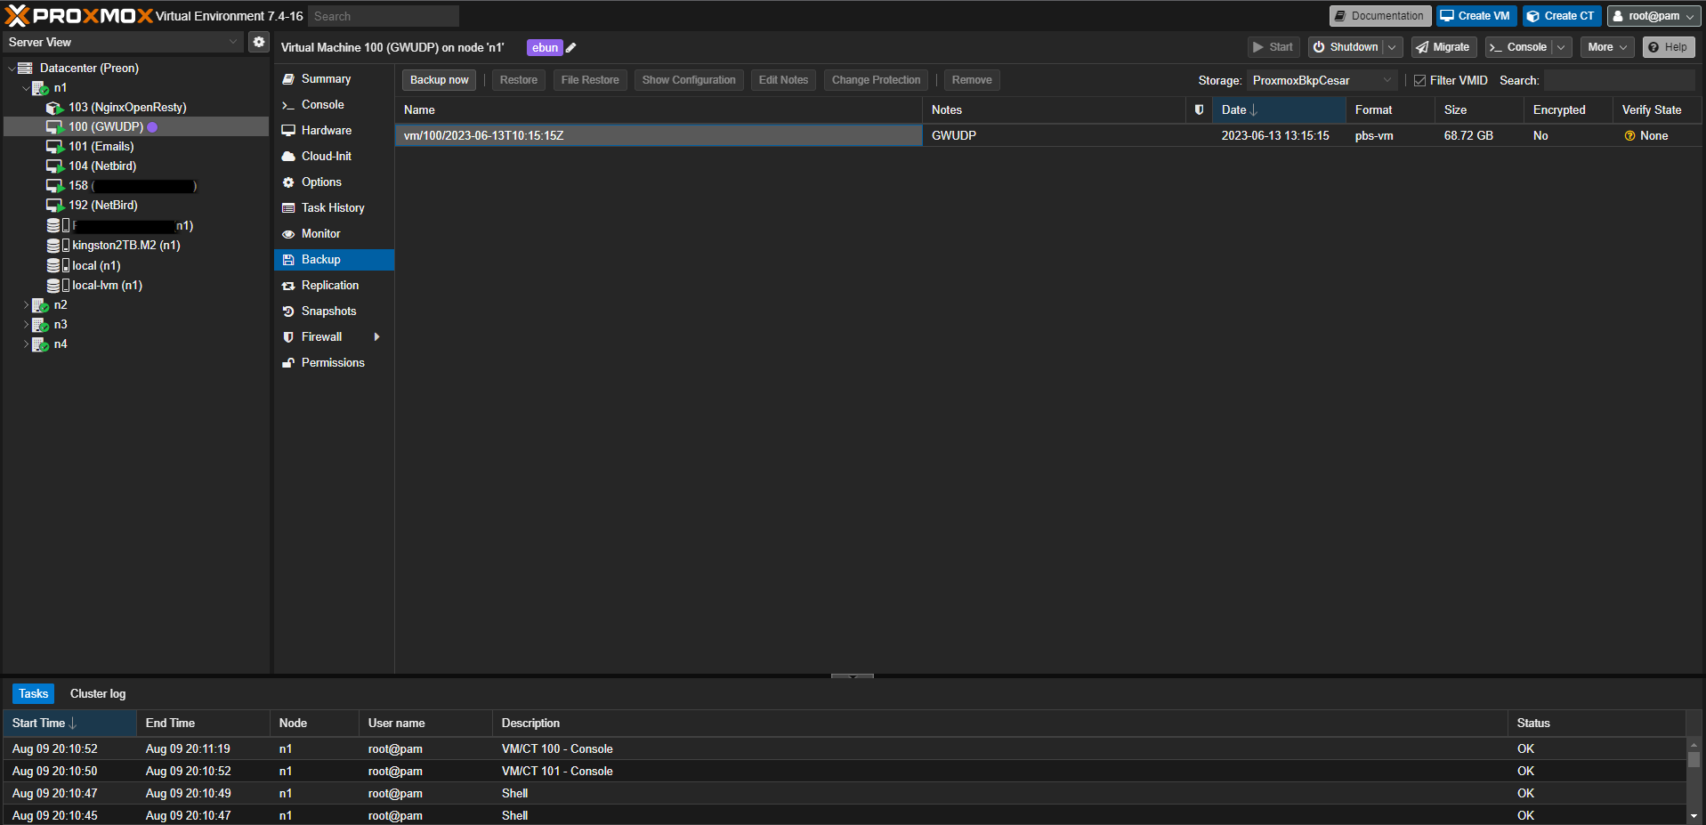Sort tasks by Start Time header
Image resolution: width=1706 pixels, height=825 pixels.
click(69, 724)
